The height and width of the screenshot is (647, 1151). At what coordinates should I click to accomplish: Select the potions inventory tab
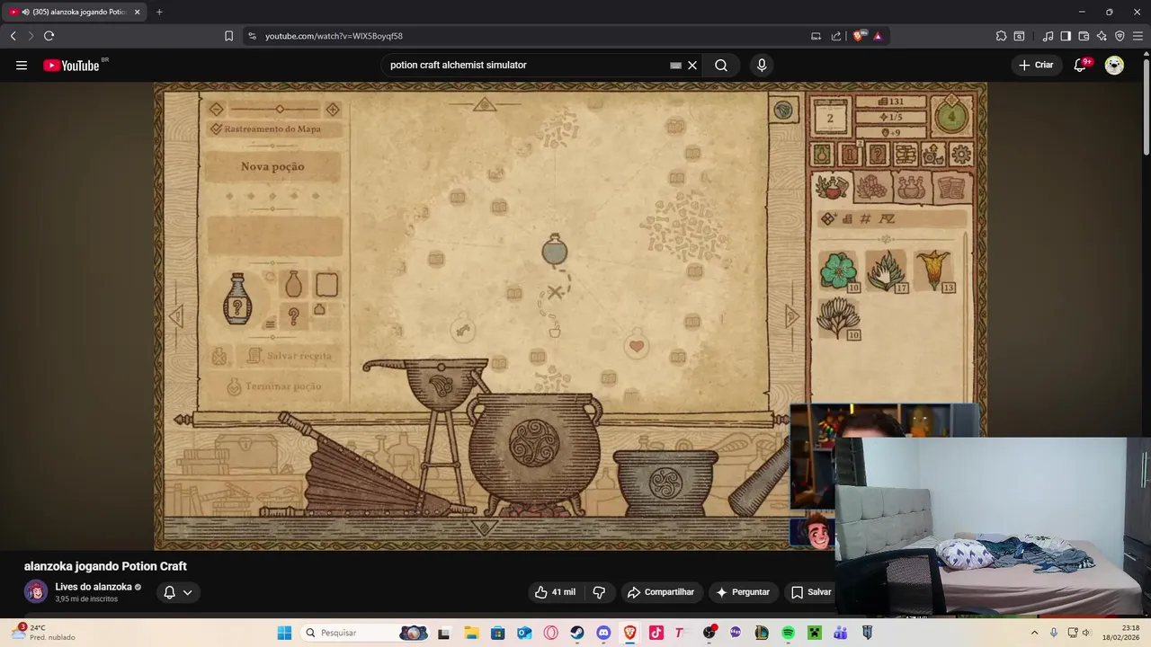click(x=911, y=187)
